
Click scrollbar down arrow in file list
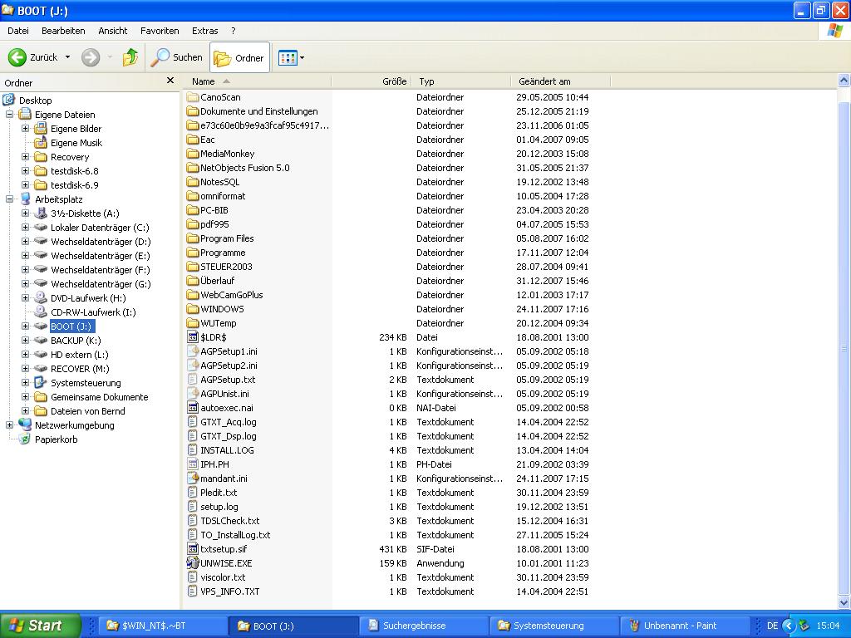point(844,602)
